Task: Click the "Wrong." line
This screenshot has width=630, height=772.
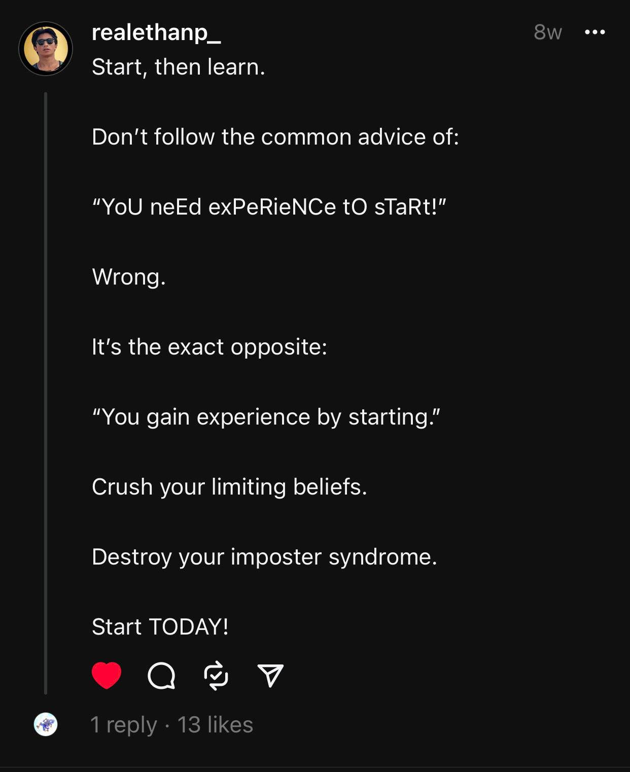Action: (129, 277)
